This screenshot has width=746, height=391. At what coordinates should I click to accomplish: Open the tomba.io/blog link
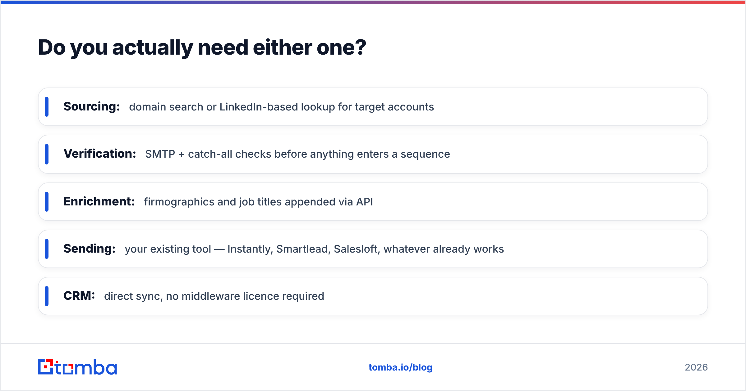pyautogui.click(x=400, y=367)
